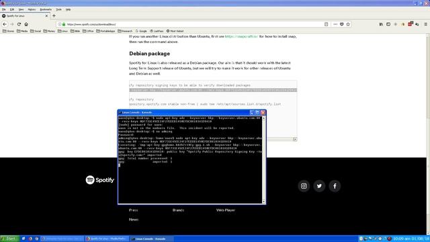Screen dimensions: 430x242
Task: Open the Bible bookmark folder
Action: point(75,31)
